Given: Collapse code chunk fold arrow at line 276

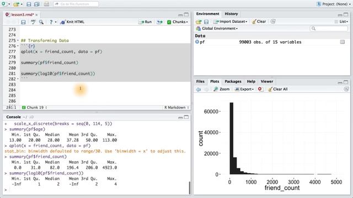Looking at the screenshot, I should [x=18, y=46].
